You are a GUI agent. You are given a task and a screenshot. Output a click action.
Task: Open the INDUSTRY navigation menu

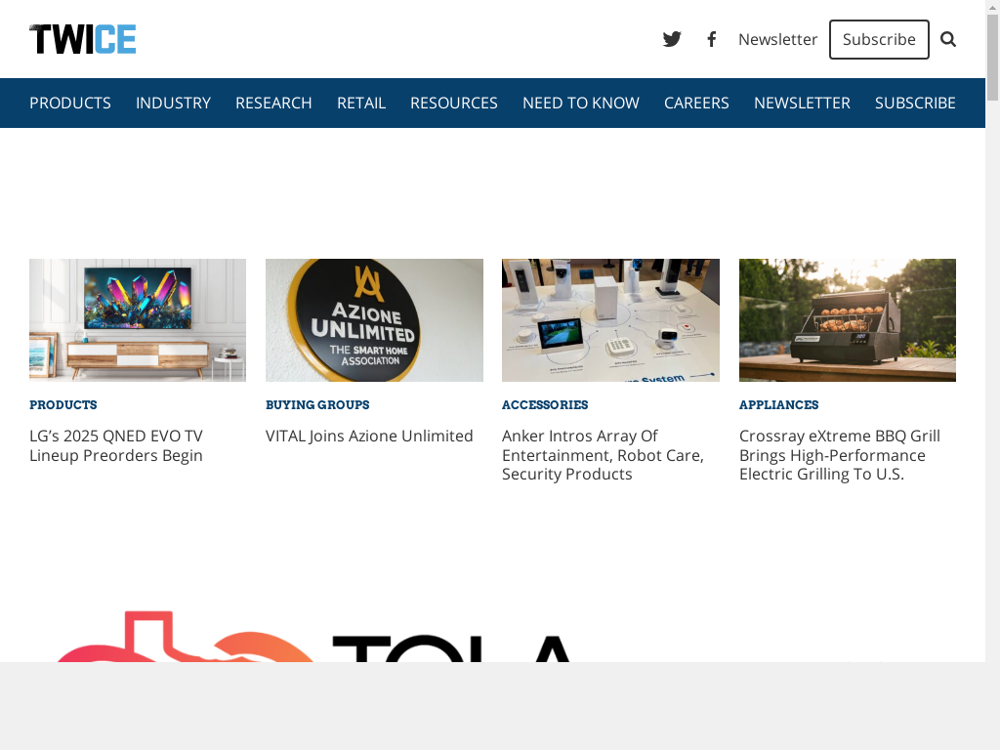[173, 103]
